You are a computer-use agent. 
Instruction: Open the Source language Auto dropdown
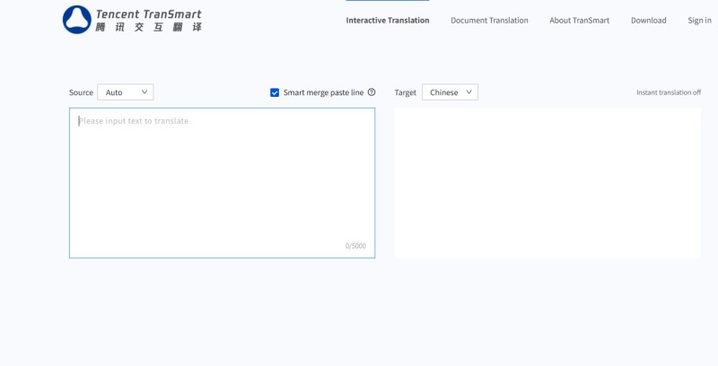click(x=126, y=92)
